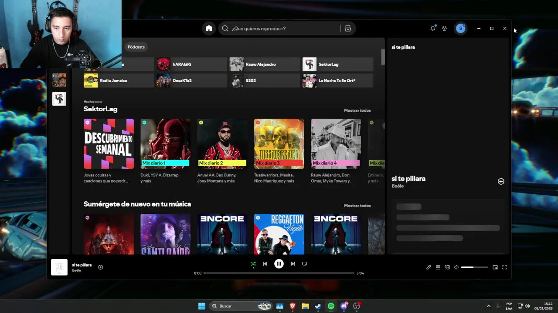Skip to the next track
Screen dimensions: 558x313
(293, 264)
